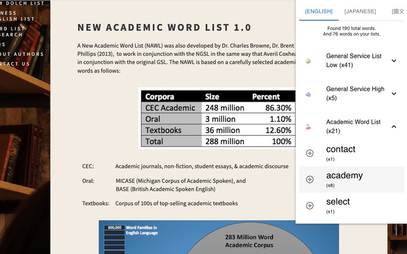Click the cherry icon for Academic Word List
Screen dimensions: 407x254
coord(308,127)
